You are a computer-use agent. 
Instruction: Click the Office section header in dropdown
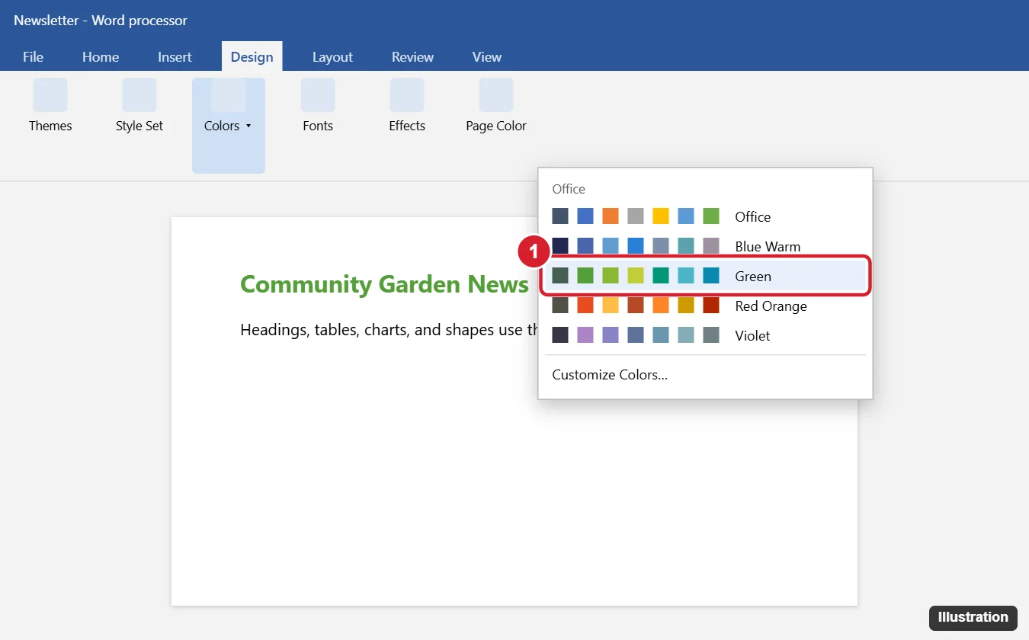click(569, 189)
